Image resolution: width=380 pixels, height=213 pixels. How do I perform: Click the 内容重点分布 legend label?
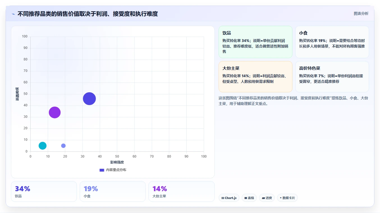(x=116, y=170)
